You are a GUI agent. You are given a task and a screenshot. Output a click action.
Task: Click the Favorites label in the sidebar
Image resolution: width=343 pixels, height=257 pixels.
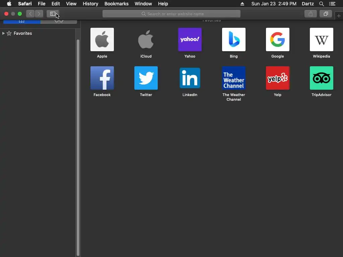[23, 33]
